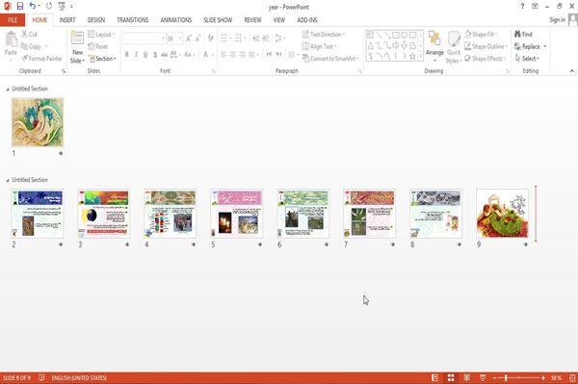Image resolution: width=578 pixels, height=384 pixels.
Task: Toggle Underline formatting
Action: coord(145,55)
